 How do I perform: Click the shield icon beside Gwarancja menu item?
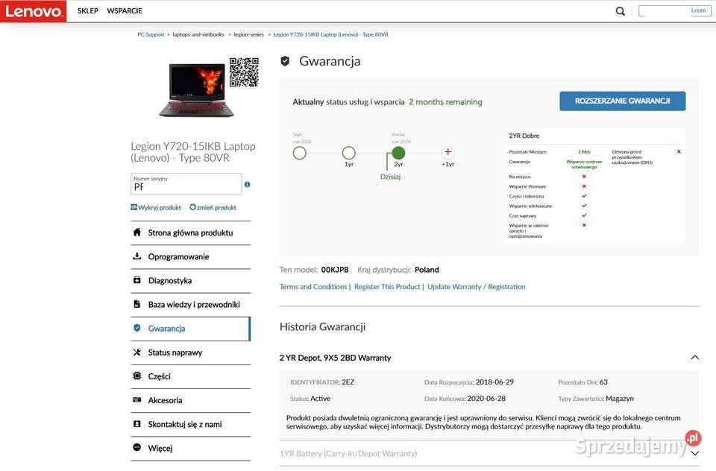click(x=137, y=328)
